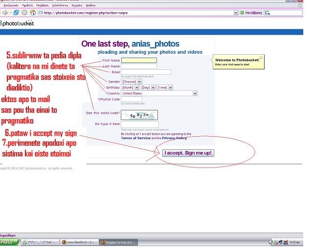
Task: Close the Welcome to Photobucket tooltip
Action: pos(261,57)
